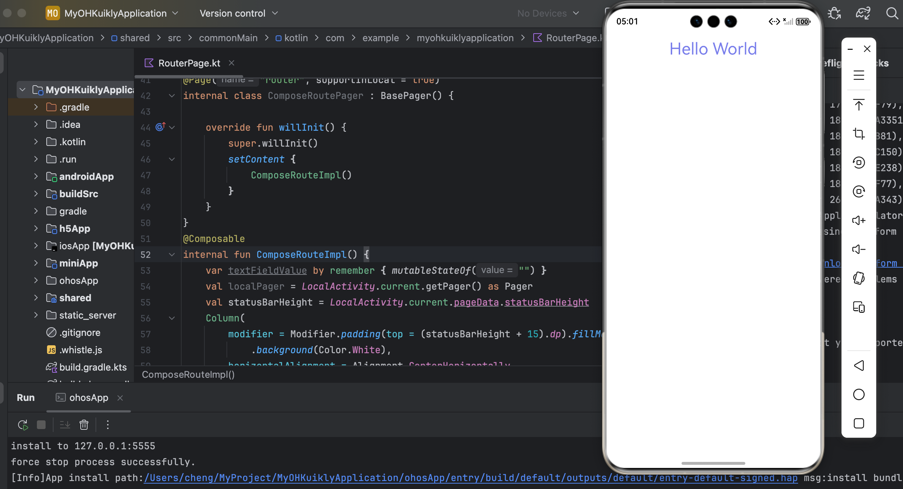Collapse the ComposeRouteImpl function fold arrow
This screenshot has height=489, width=903.
pyautogui.click(x=172, y=255)
